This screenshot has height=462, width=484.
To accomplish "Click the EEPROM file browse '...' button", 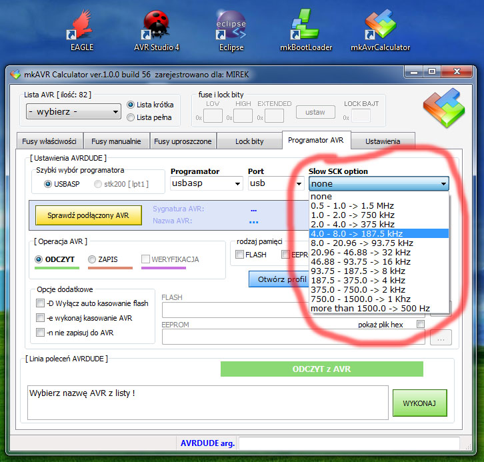I will point(441,337).
